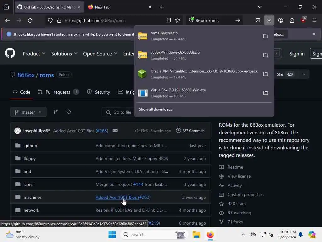Show VirtualBox extension pack in folder

click(265, 74)
